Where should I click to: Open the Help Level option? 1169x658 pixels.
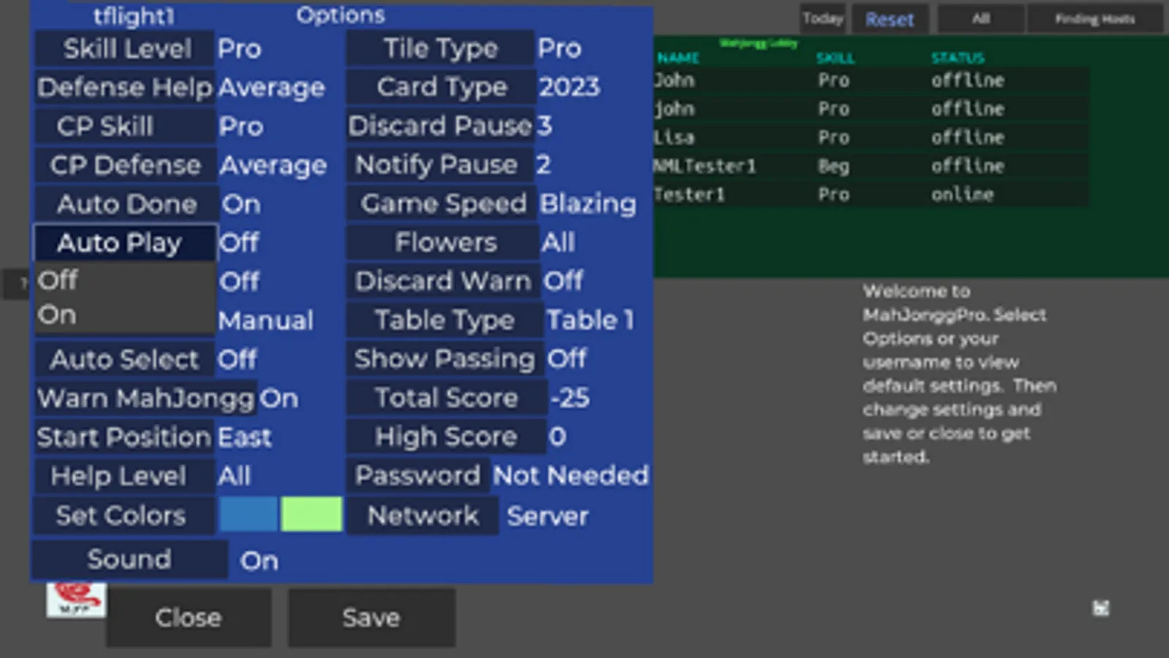pyautogui.click(x=124, y=476)
